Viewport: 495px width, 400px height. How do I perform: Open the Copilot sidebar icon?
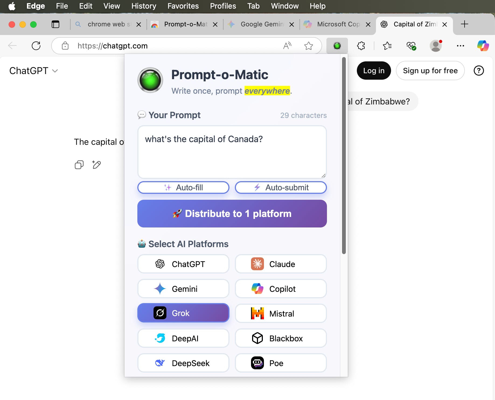(483, 46)
